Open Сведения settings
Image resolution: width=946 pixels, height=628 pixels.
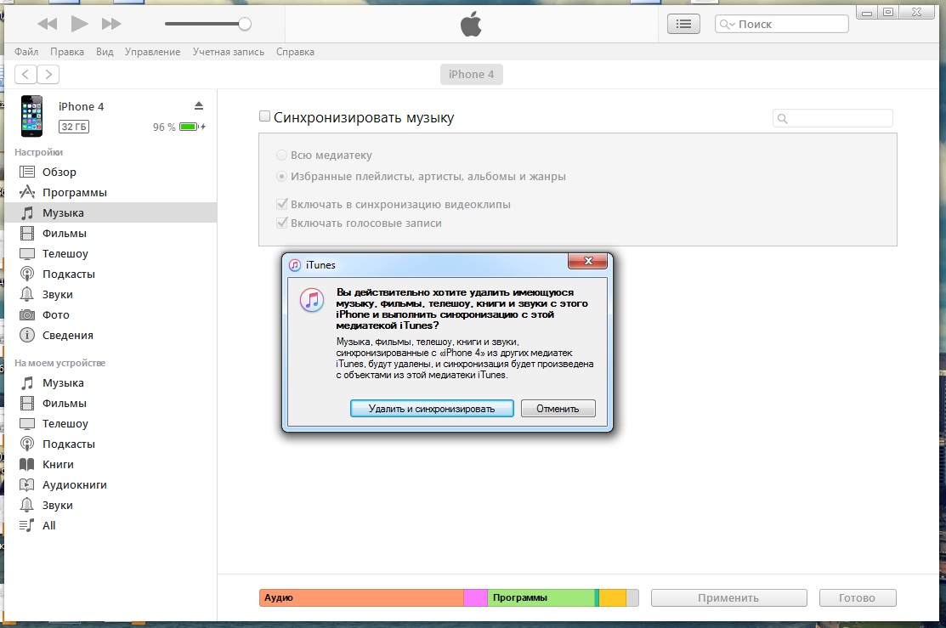(110, 336)
